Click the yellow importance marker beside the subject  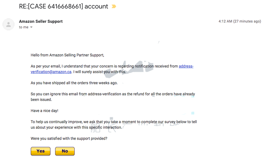pos(114,7)
